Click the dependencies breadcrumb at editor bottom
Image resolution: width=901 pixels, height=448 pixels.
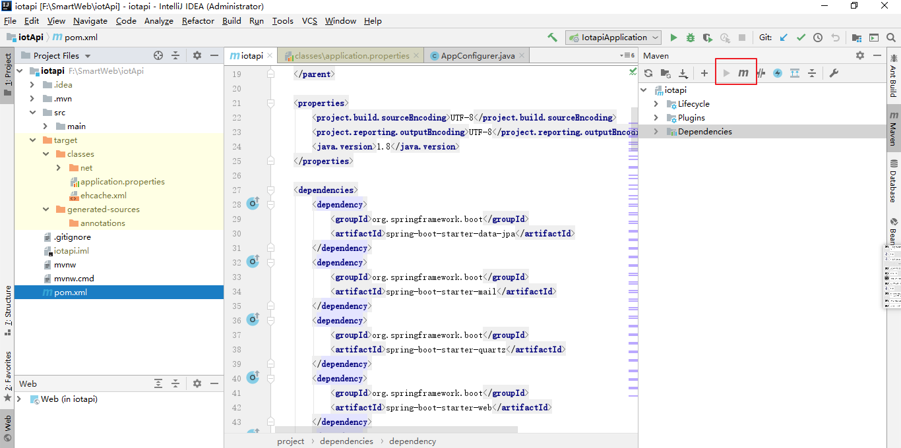point(346,441)
